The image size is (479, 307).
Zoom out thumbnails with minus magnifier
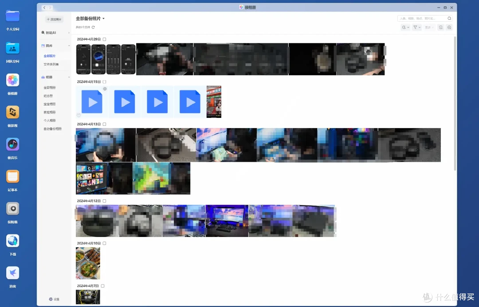click(441, 27)
